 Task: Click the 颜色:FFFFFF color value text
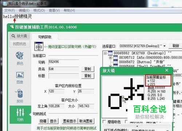pyautogui.click(x=157, y=88)
